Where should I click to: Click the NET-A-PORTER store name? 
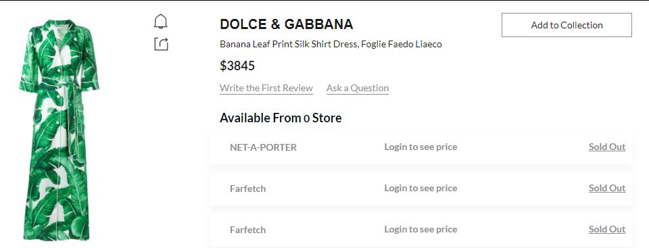point(263,147)
